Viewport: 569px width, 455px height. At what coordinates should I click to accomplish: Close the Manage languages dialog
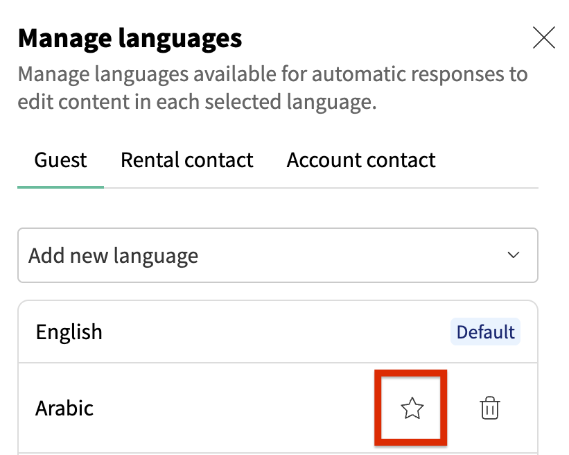(x=544, y=38)
